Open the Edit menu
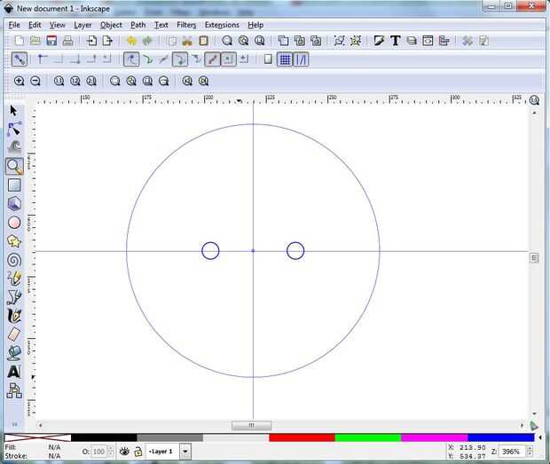This screenshot has height=464, width=550. pyautogui.click(x=35, y=25)
